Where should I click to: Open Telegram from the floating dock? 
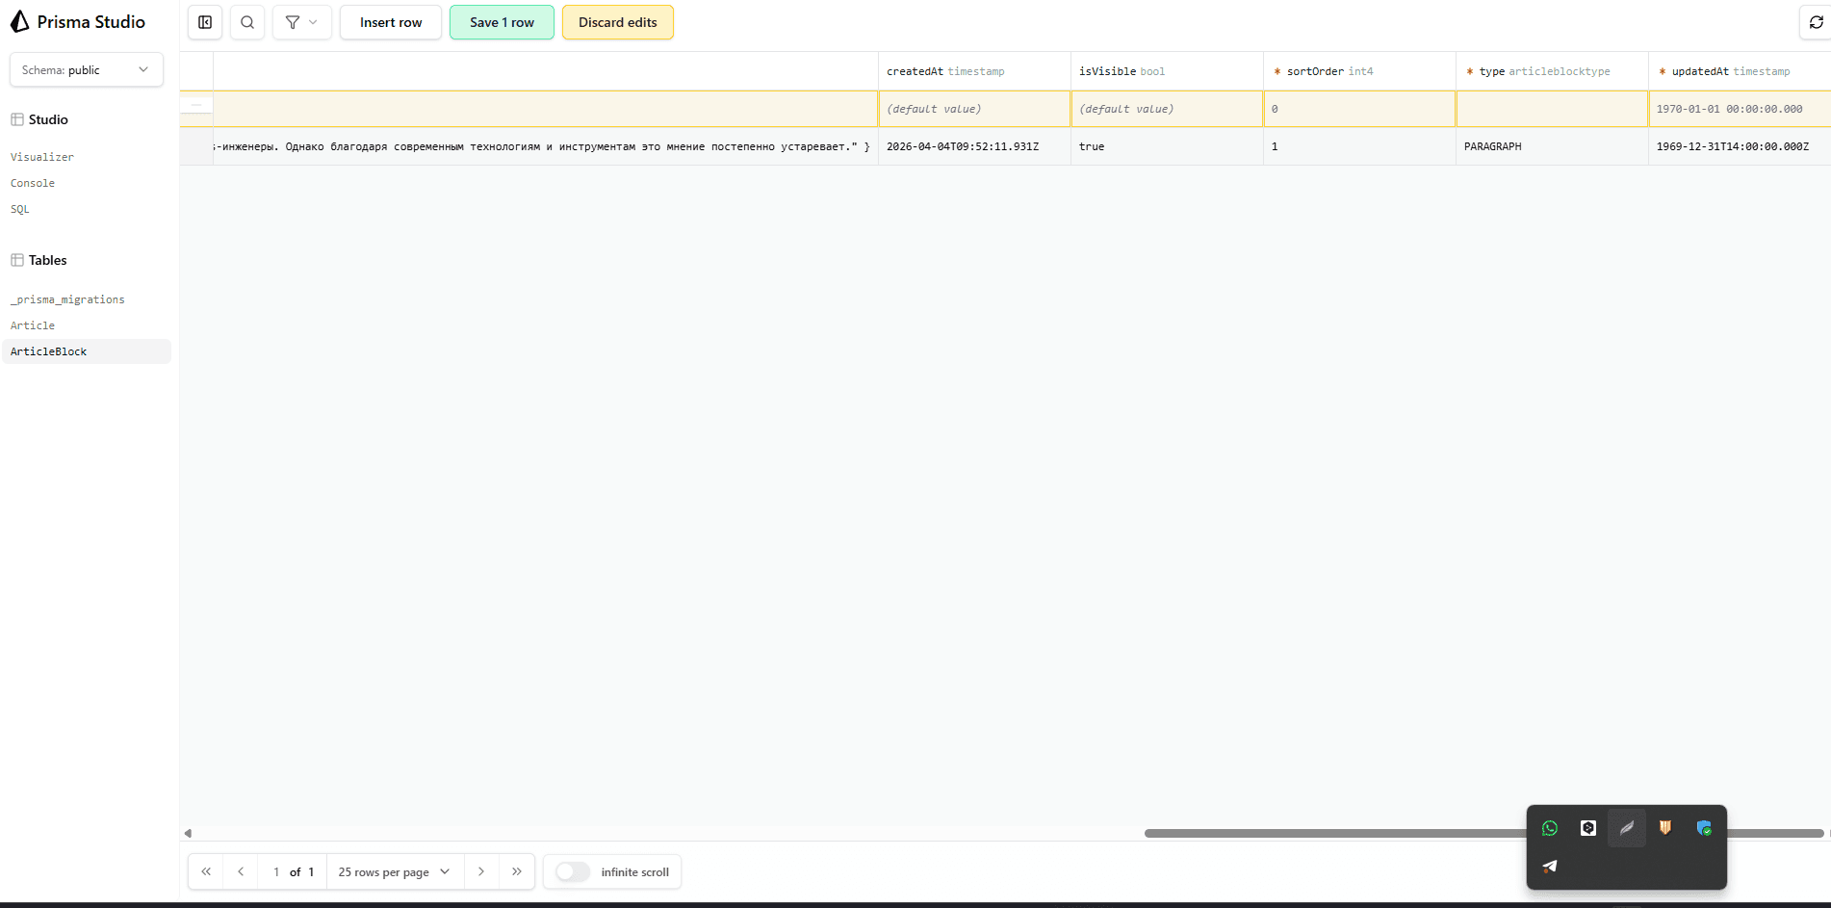click(1549, 866)
